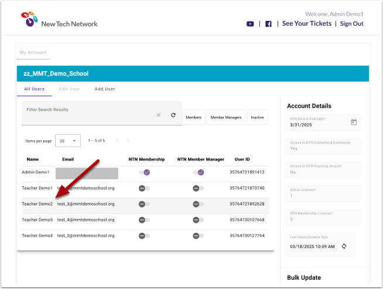Click the New Tech Network logo
This screenshot has width=383, height=289.
(x=59, y=20)
